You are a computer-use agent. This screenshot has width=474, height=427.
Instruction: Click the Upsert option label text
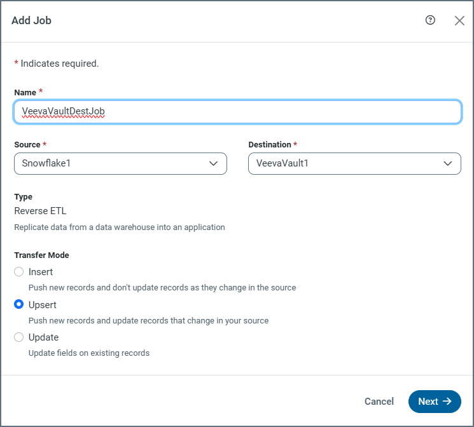[x=43, y=305]
